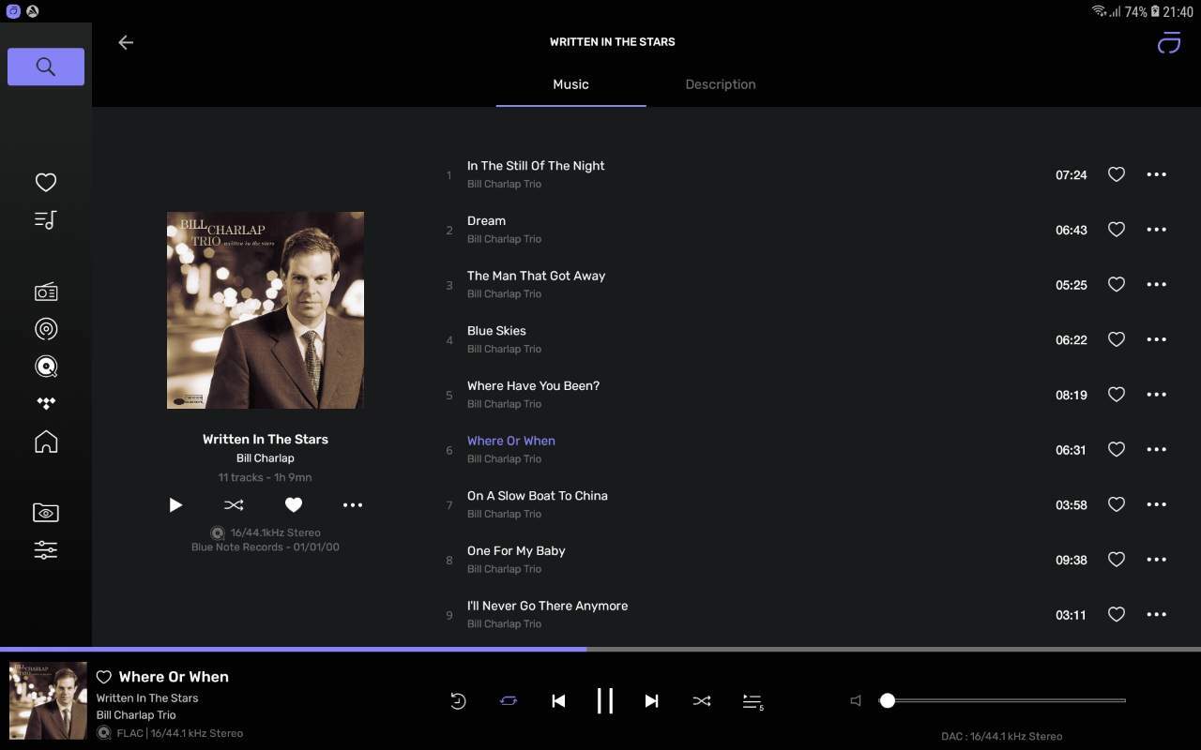Open more options for Dream
The height and width of the screenshot is (750, 1201).
point(1157,230)
